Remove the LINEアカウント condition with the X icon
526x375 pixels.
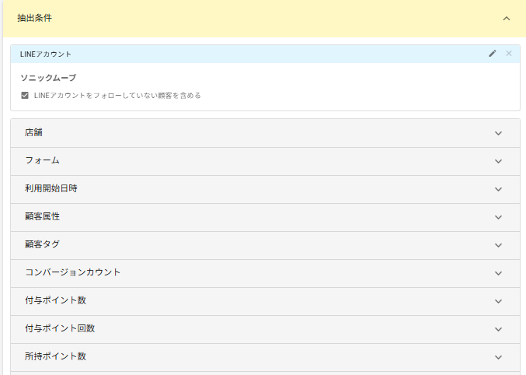(x=509, y=54)
